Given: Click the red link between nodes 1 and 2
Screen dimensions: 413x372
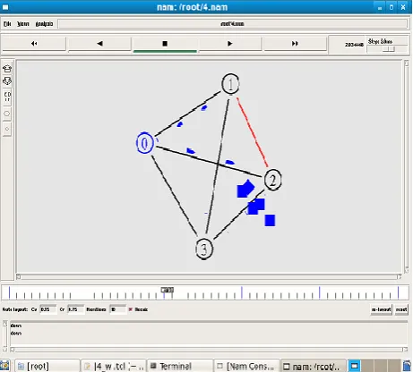Looking at the screenshot, I should click(253, 132).
